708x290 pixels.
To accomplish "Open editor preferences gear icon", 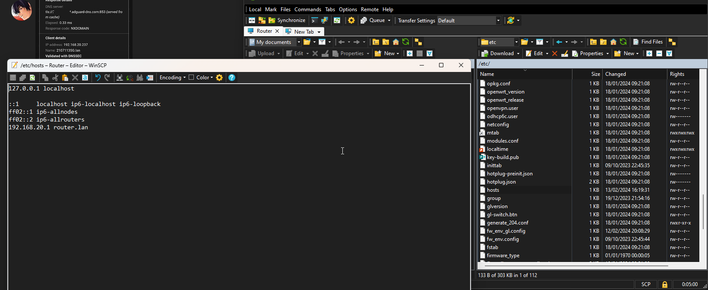I will (219, 78).
